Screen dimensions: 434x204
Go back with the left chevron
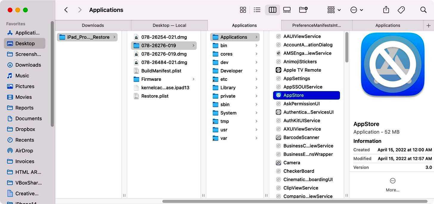click(66, 10)
